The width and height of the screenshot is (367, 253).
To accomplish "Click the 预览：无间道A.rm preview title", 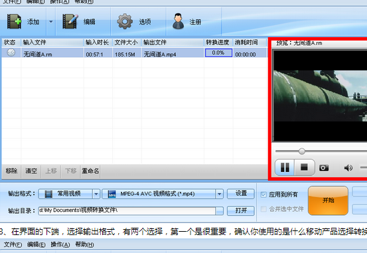I will point(299,43).
